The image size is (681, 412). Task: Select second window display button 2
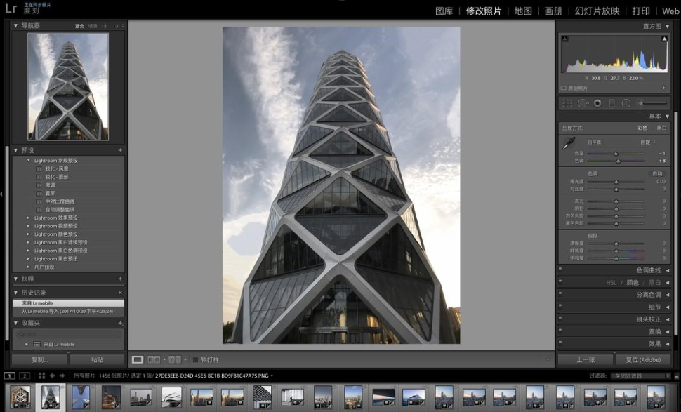[25, 376]
